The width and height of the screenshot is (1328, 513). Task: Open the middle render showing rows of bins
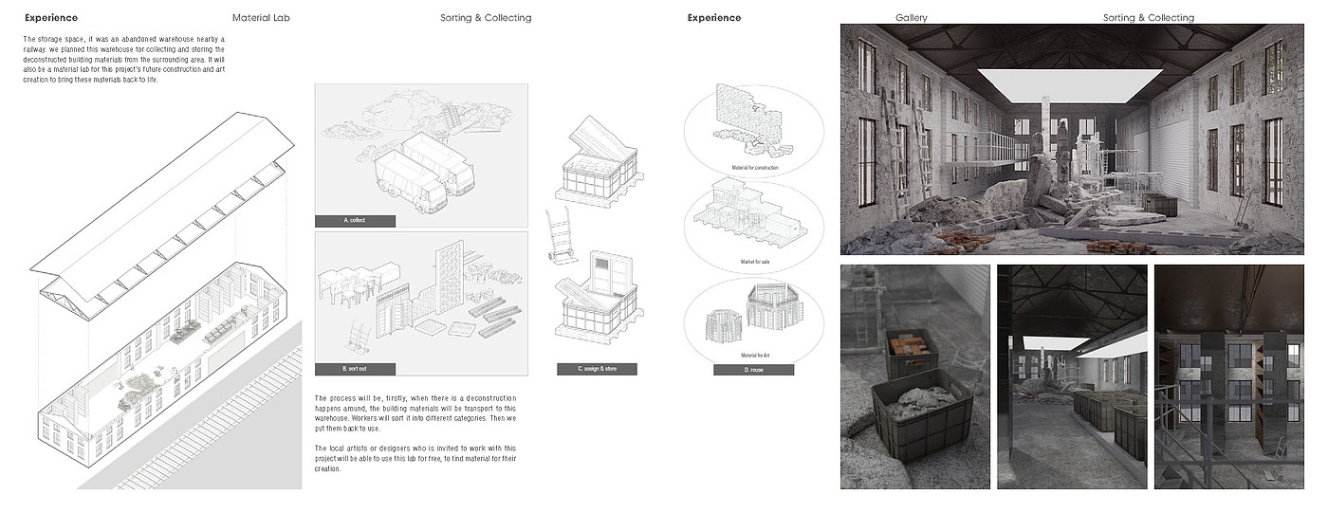(x=1072, y=376)
